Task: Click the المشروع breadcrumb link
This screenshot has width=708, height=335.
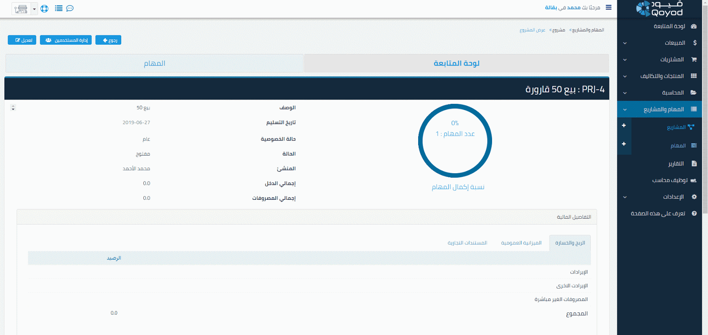Action: [x=558, y=30]
